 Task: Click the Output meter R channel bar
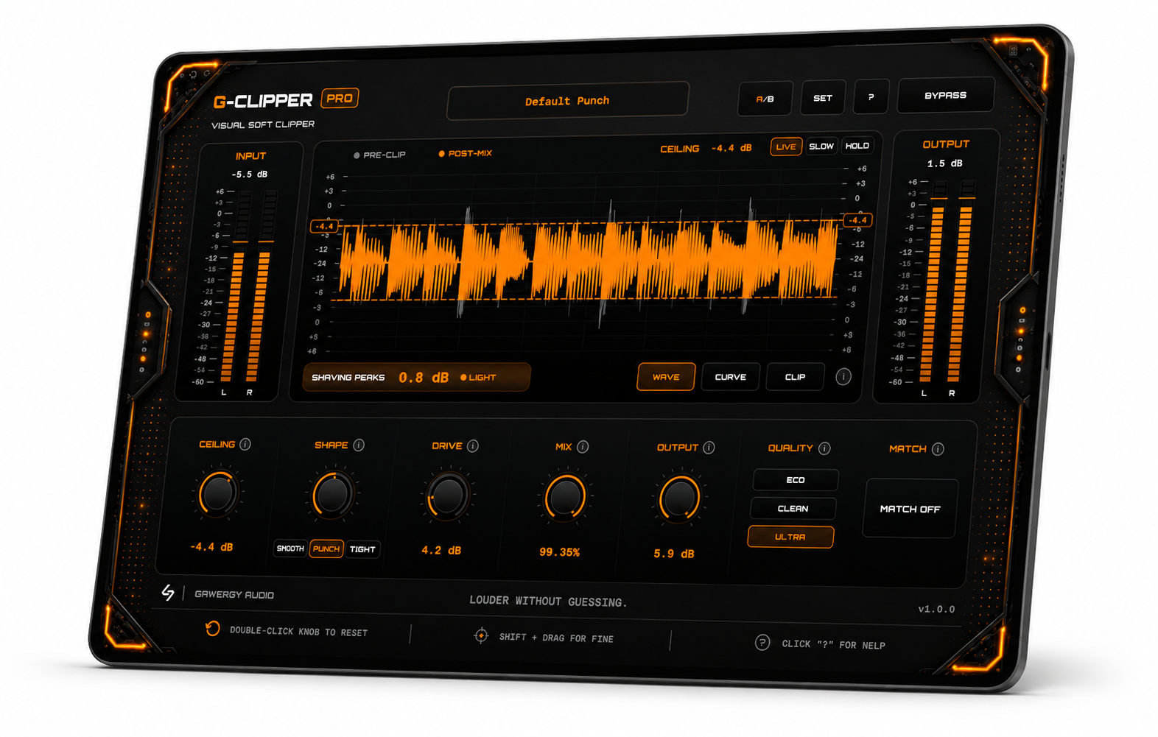coord(961,282)
